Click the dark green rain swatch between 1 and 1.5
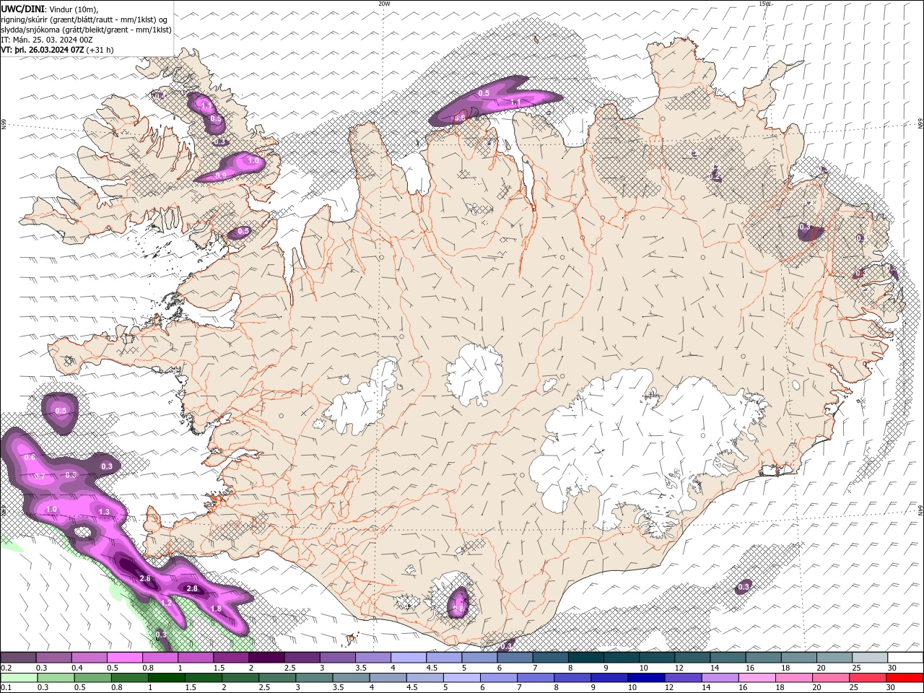 pos(166,678)
